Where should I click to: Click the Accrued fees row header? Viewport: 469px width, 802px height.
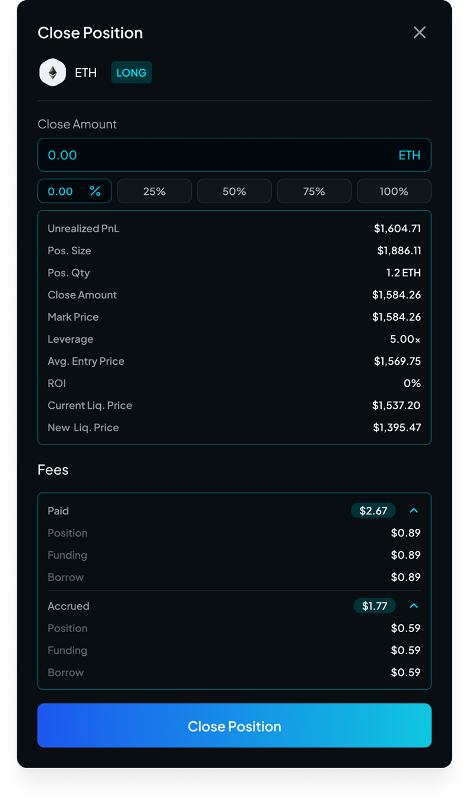click(68, 606)
